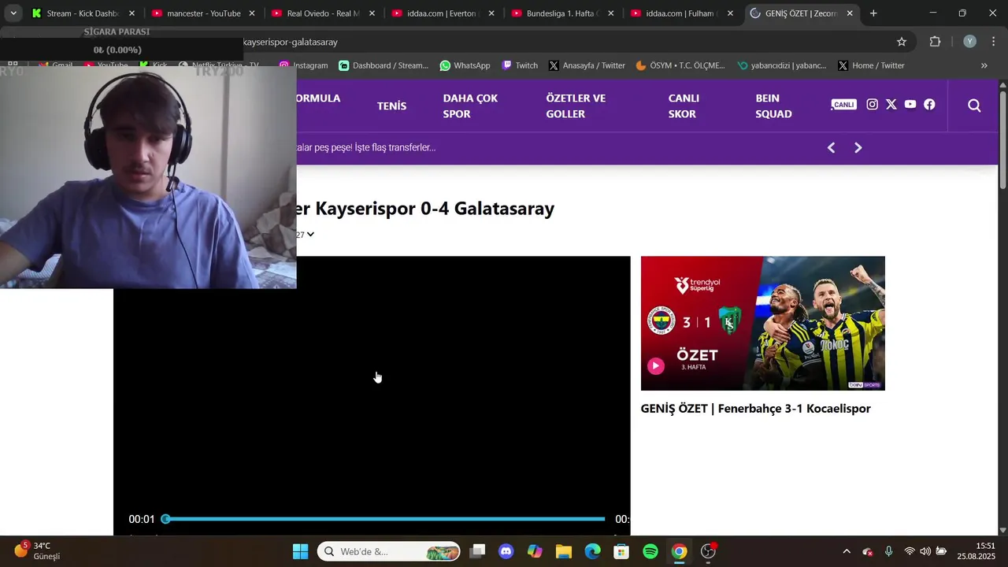Open the Facebook icon in site header
The image size is (1008, 567).
929,105
